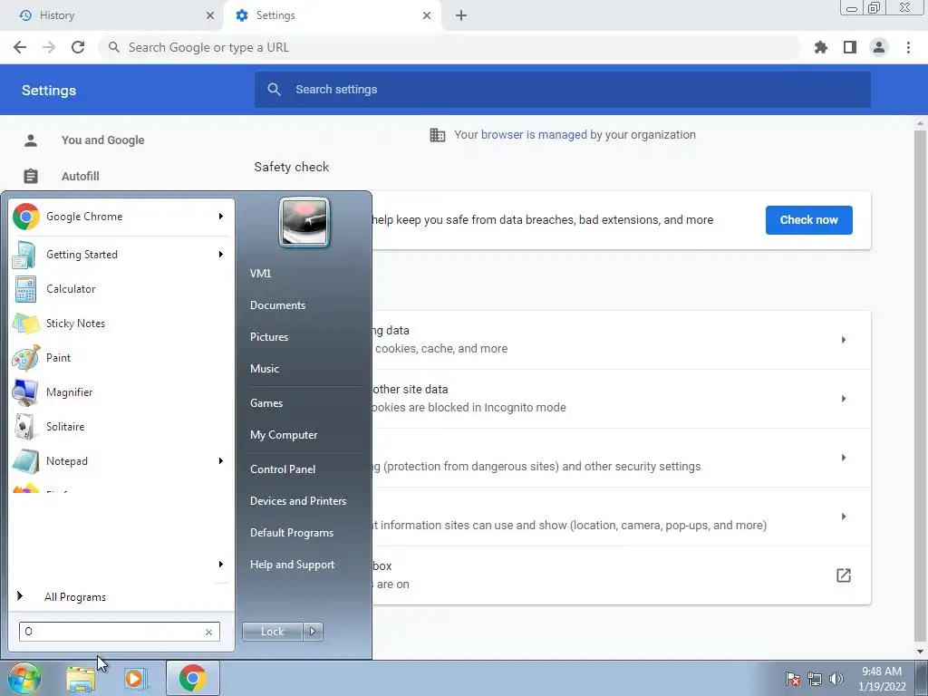This screenshot has width=928, height=696.
Task: Open the VM1 user folder
Action: (260, 274)
